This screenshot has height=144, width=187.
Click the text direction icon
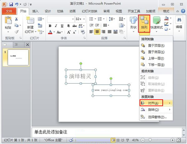click(122, 19)
